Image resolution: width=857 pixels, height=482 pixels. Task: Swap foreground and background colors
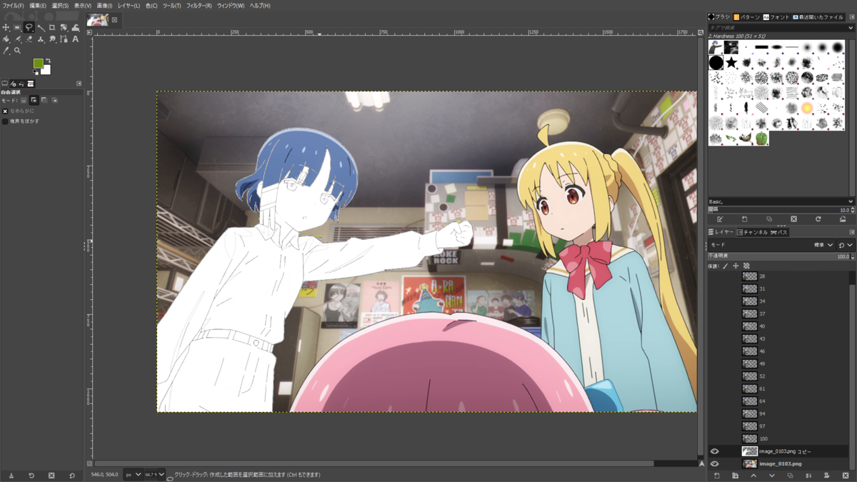[x=49, y=61]
